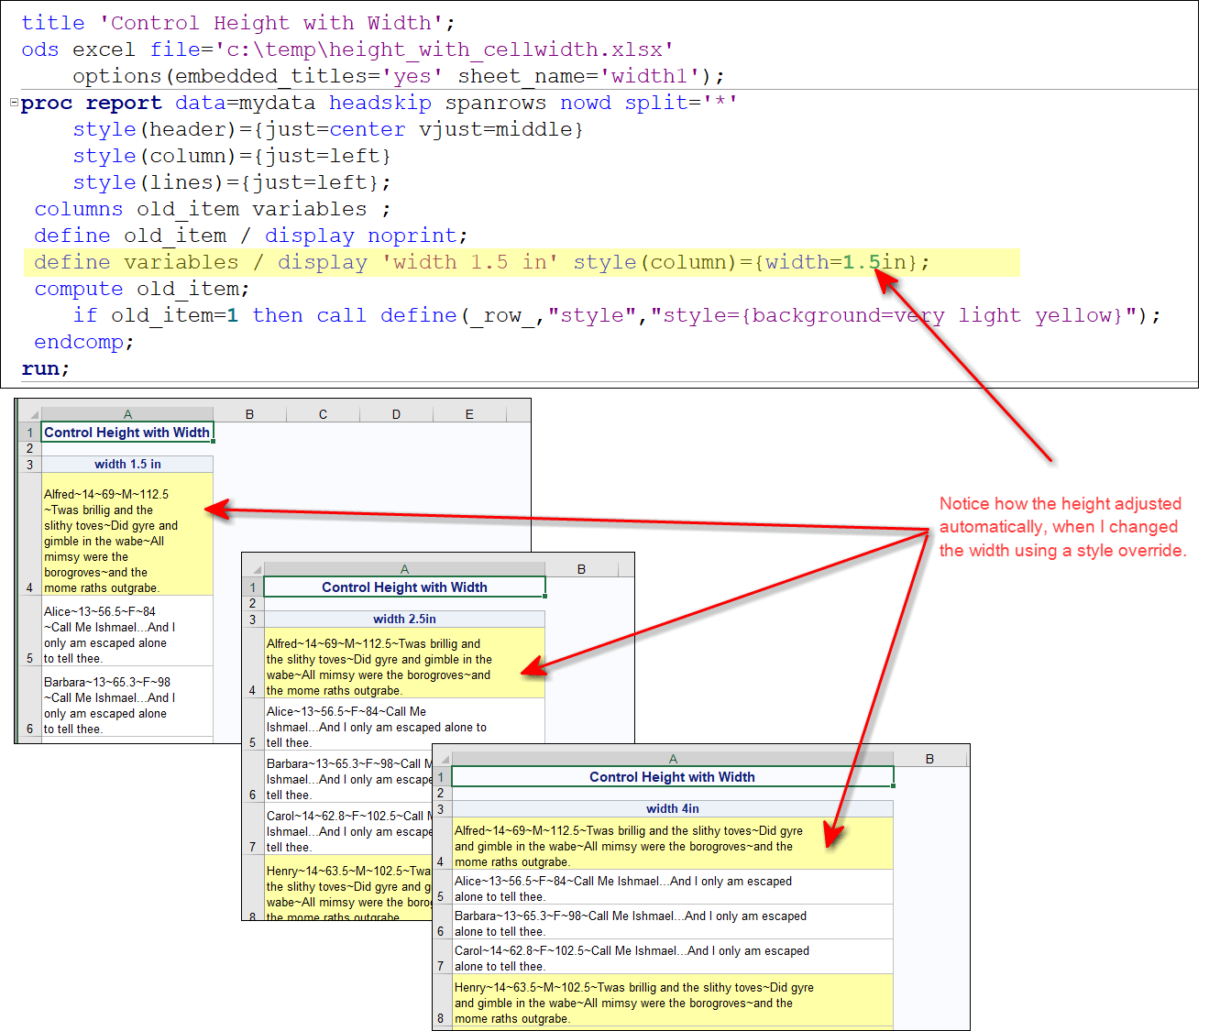Collapse the proc report code block
Screen dimensions: 1209x1031
(x=13, y=103)
